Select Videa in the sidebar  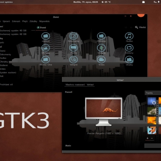(3, 69)
